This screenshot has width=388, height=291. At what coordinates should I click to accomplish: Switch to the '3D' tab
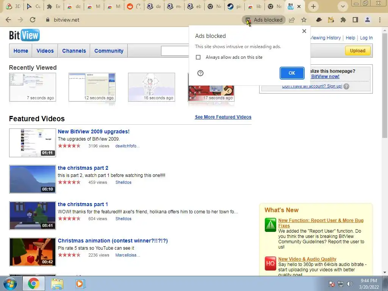coord(13,6)
